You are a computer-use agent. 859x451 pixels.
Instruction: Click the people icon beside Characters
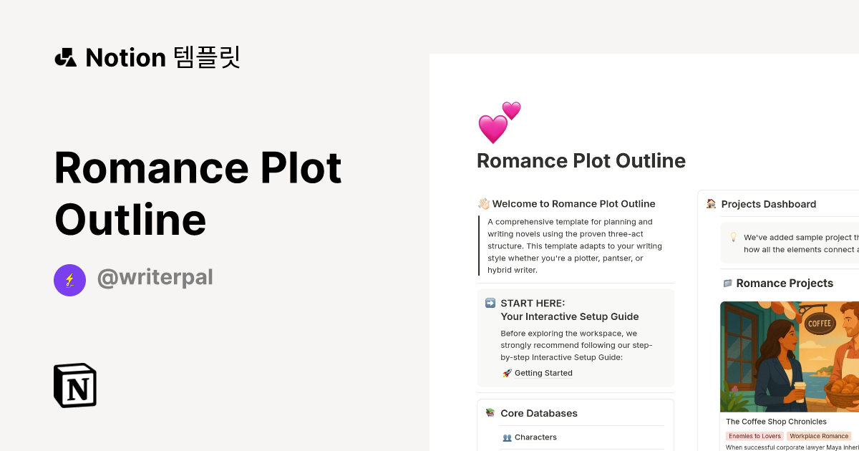coord(508,437)
